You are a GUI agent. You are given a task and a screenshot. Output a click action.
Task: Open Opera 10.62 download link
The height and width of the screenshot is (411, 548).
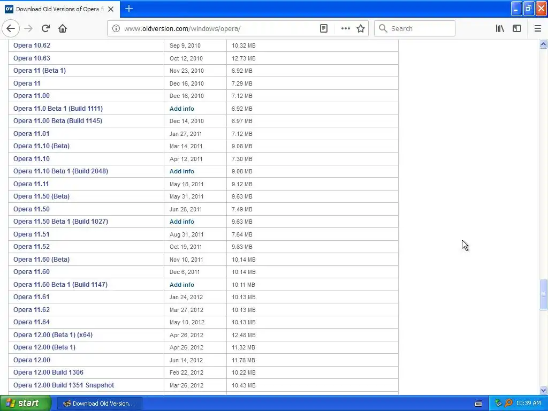pos(32,45)
